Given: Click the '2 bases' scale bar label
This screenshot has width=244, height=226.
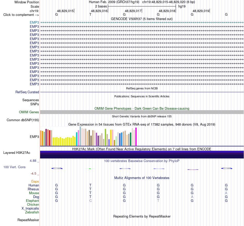Looking at the screenshot, I should [101, 6].
